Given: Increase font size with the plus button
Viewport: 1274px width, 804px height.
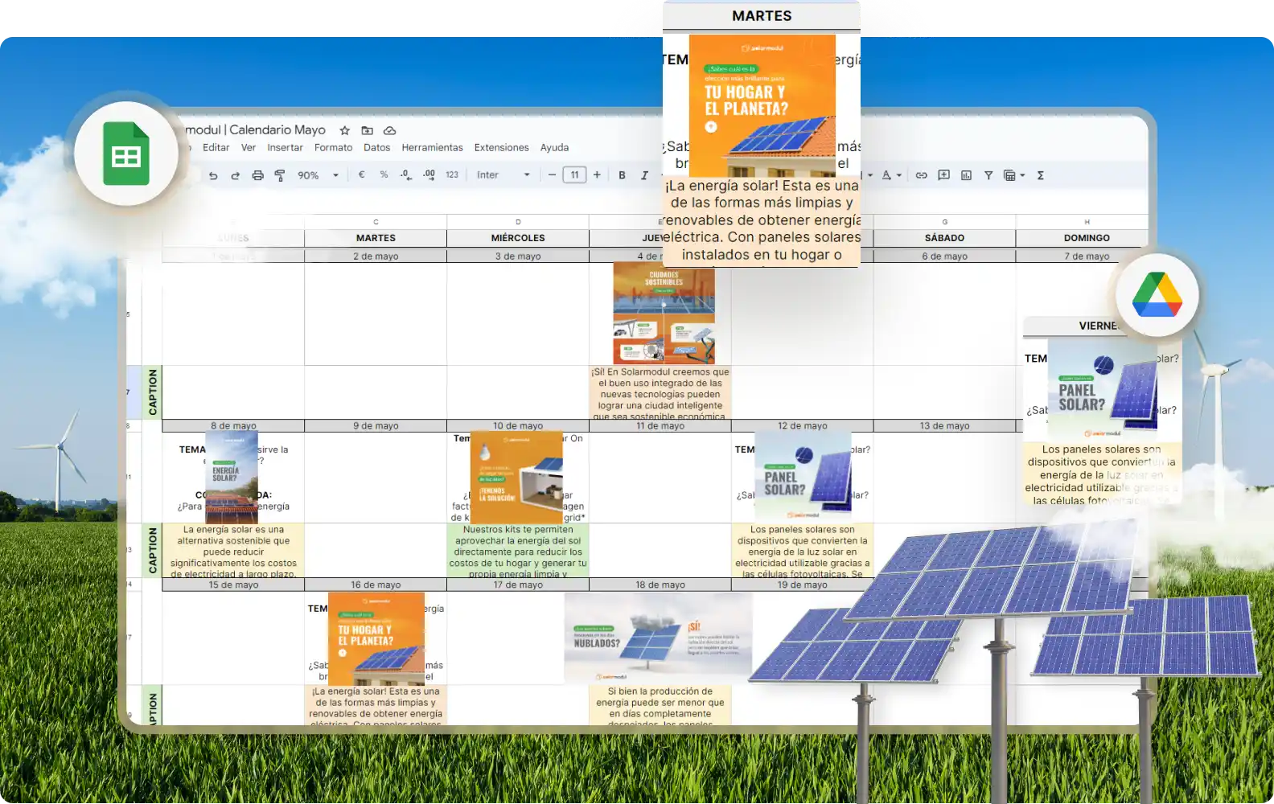Looking at the screenshot, I should point(597,175).
